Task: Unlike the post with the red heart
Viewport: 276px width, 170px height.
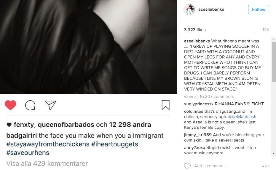Action: point(11,105)
